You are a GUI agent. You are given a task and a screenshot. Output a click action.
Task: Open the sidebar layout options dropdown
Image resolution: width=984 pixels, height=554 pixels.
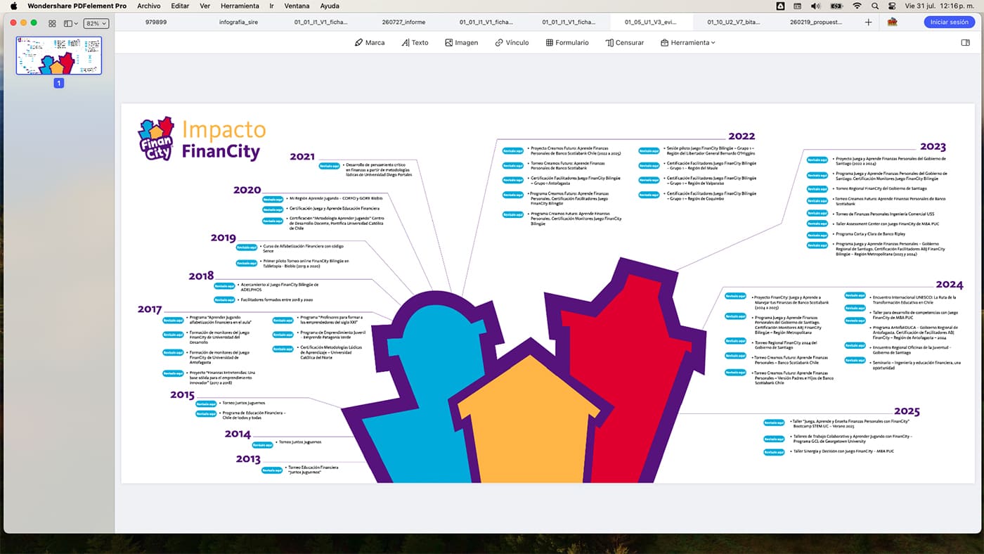pyautogui.click(x=71, y=23)
